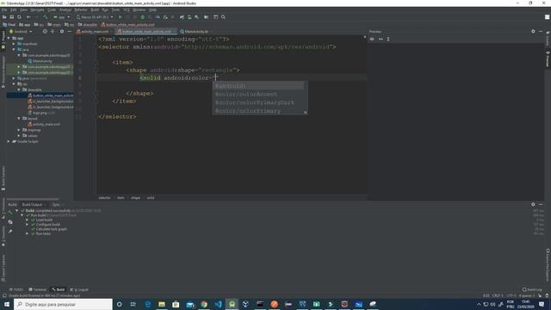The width and height of the screenshot is (551, 310).
Task: Expand the Configure build node
Action: [x=28, y=225]
